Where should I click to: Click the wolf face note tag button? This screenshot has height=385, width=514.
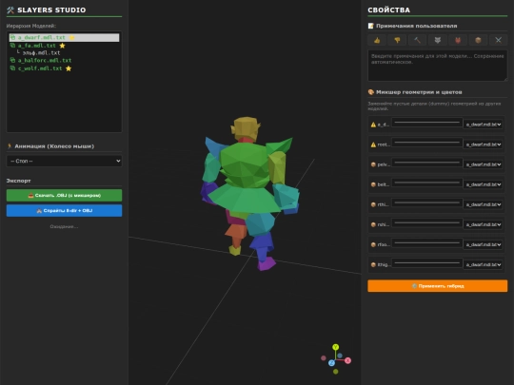click(438, 40)
